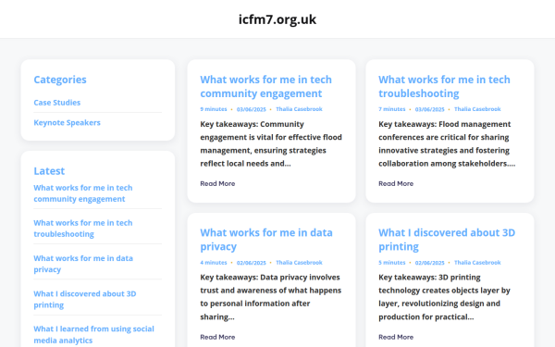
Task: Click Read More on data privacy card
Action: pos(217,337)
